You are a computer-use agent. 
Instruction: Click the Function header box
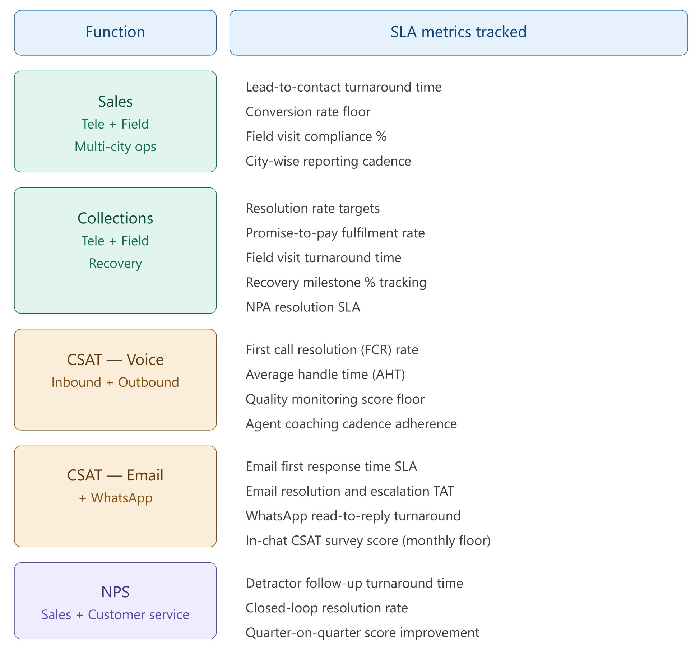click(115, 33)
